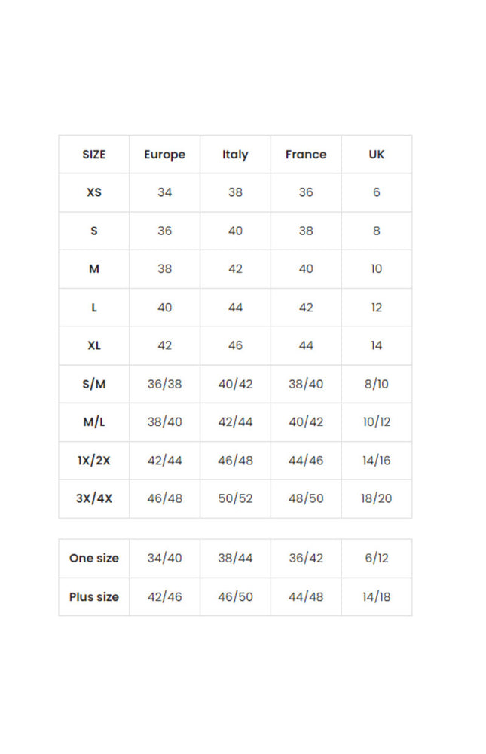This screenshot has width=486, height=754.
Task: Click the Italy column header
Action: [235, 155]
